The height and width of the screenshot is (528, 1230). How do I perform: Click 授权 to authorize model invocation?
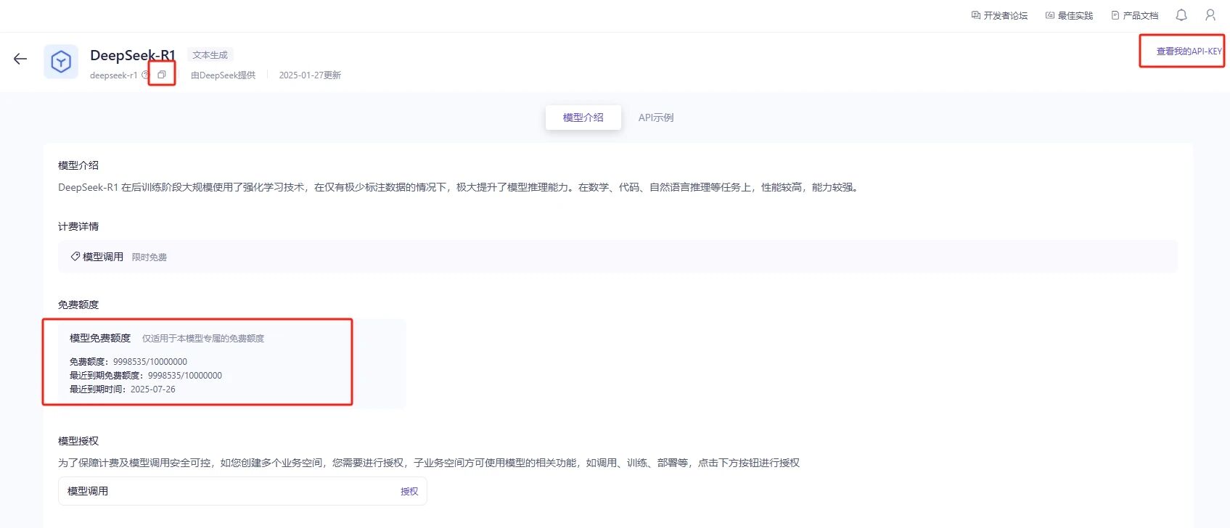tap(409, 492)
